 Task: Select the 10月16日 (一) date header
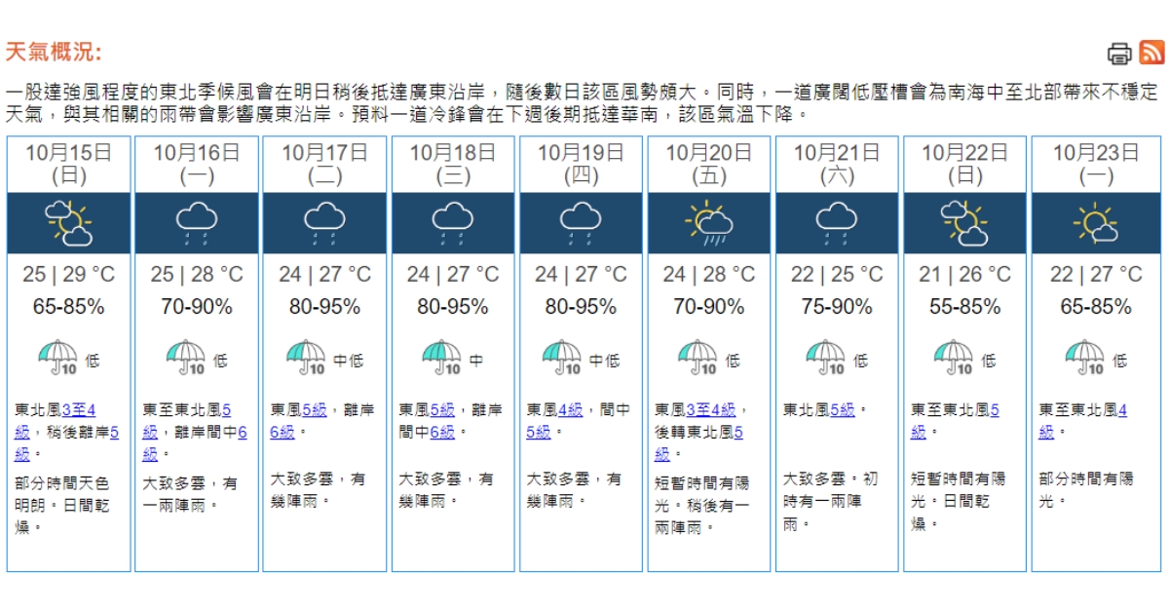[196, 164]
